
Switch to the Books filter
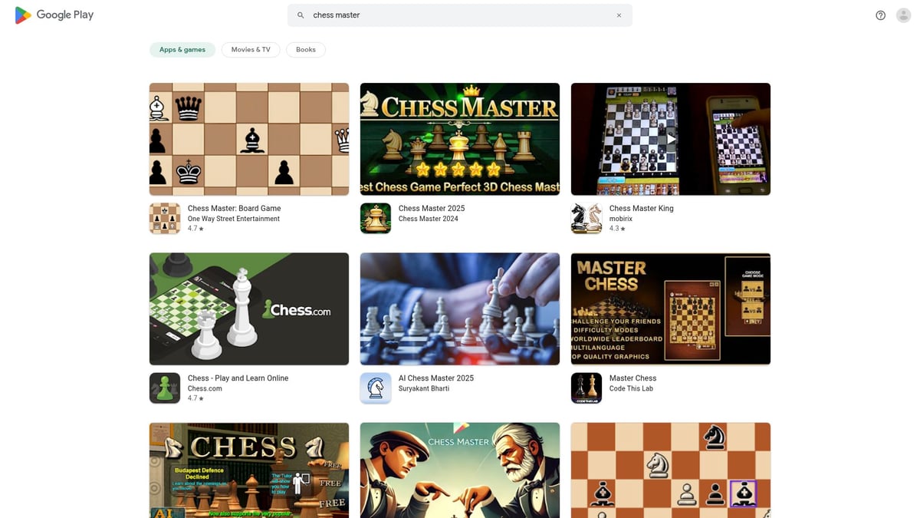click(305, 49)
